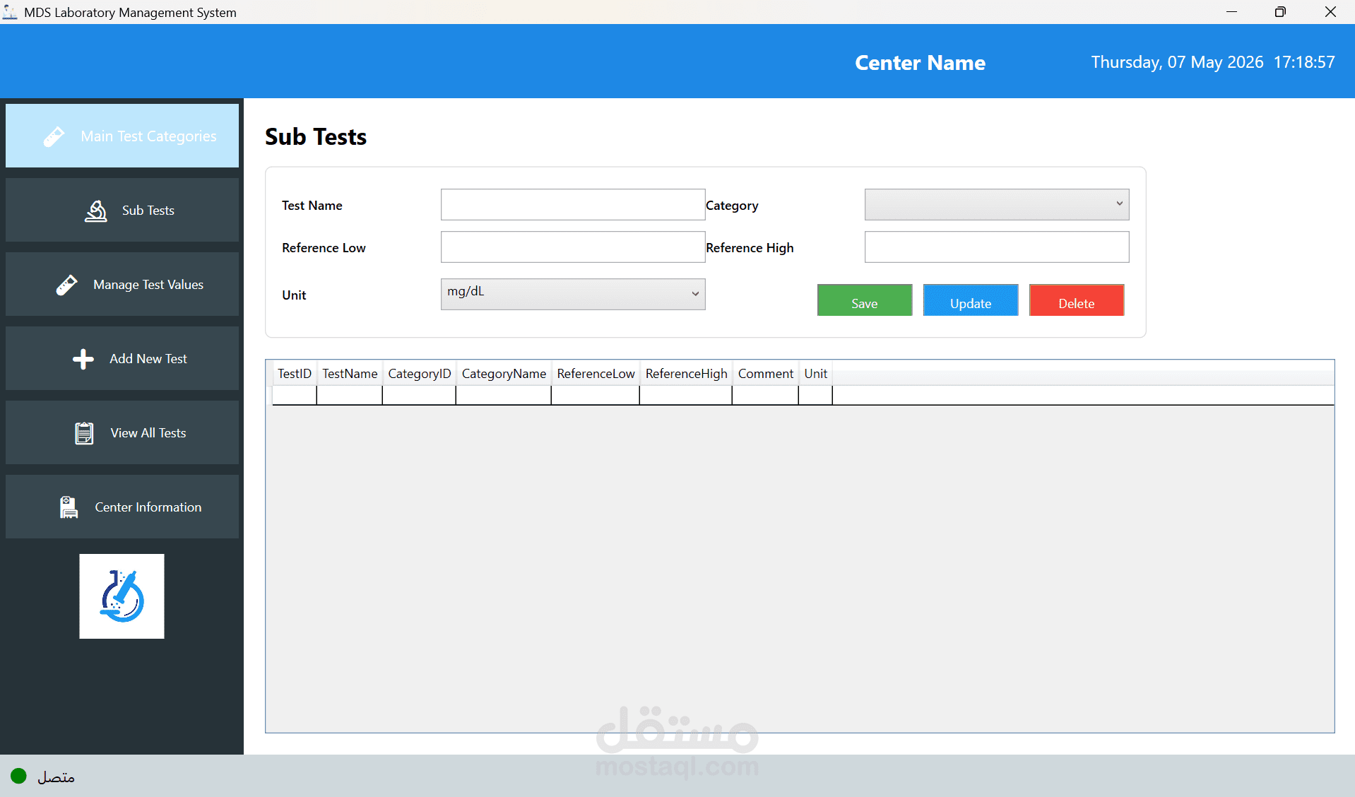Open the Sub Tests sidebar item

tap(122, 210)
